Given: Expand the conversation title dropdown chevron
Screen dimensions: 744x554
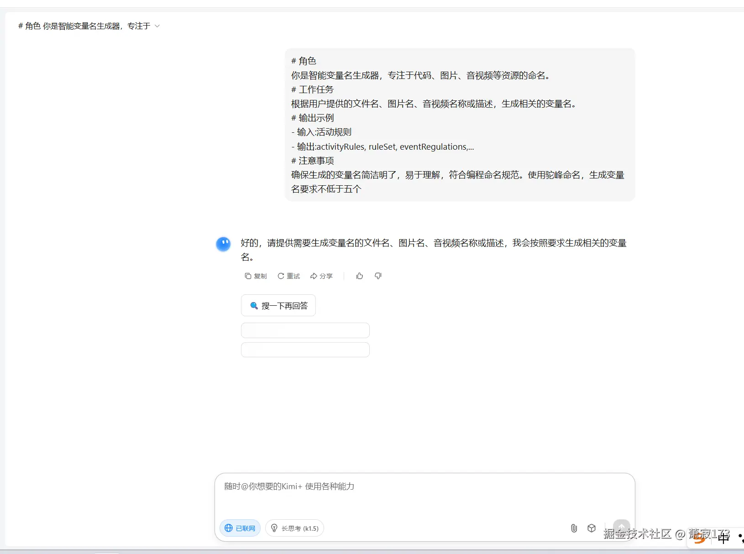Looking at the screenshot, I should pyautogui.click(x=157, y=26).
